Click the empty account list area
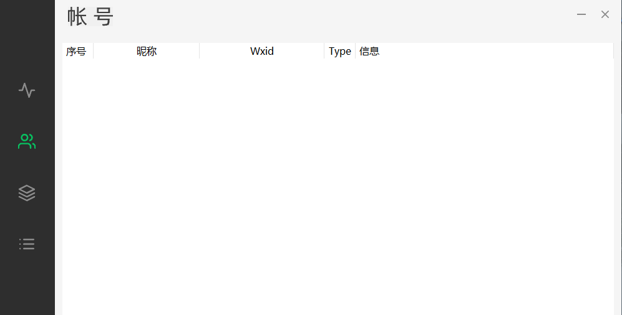The image size is (622, 315). click(x=337, y=187)
